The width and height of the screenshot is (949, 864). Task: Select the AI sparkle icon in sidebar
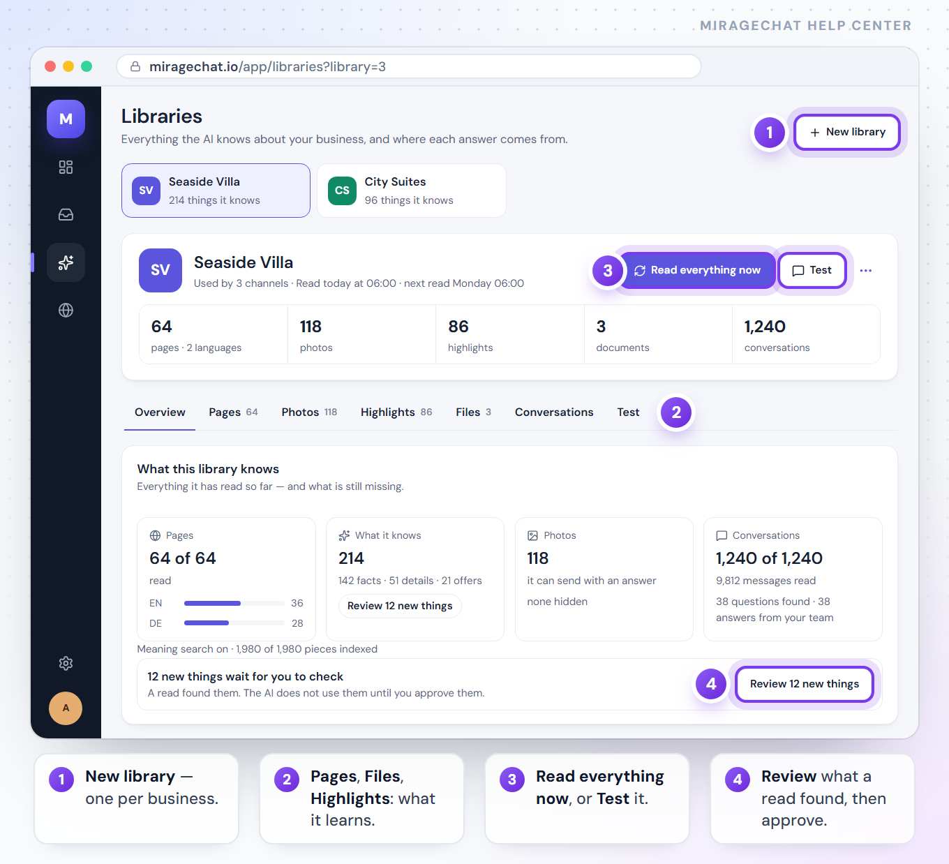pos(66,262)
